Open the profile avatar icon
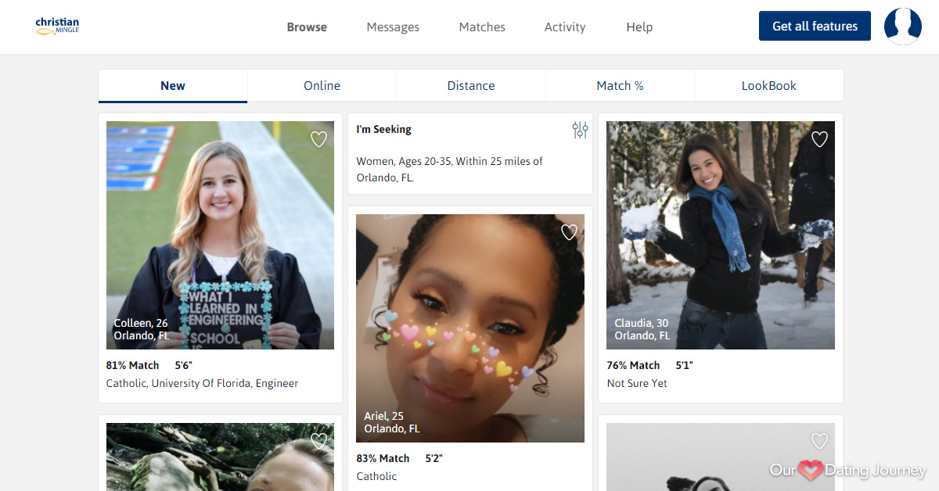939x491 pixels. point(903,27)
